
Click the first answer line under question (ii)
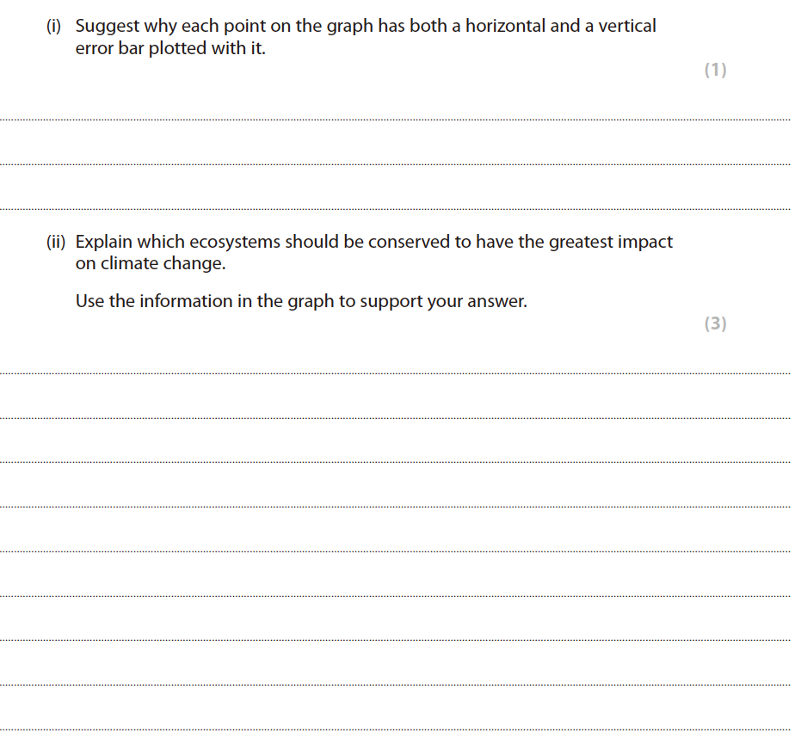point(396,372)
